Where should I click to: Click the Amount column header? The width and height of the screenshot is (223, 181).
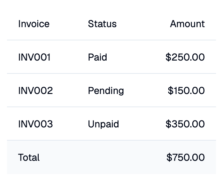pos(187,24)
